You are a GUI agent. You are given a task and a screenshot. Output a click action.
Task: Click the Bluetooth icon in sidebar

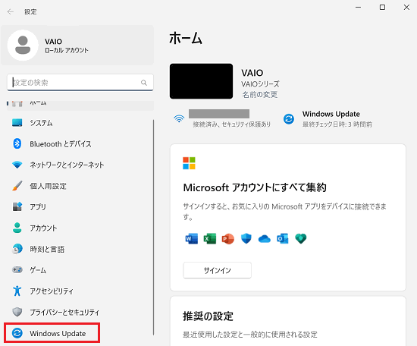pos(17,143)
